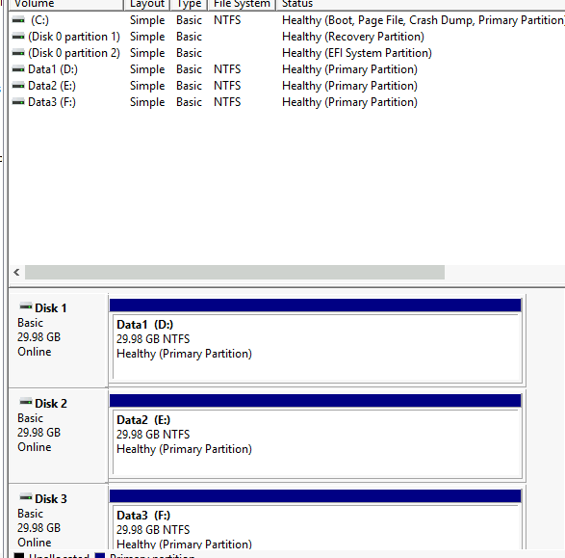Select the "Data2 (E:)" row in volume list
Viewport: 565px width, 558px height.
click(52, 86)
